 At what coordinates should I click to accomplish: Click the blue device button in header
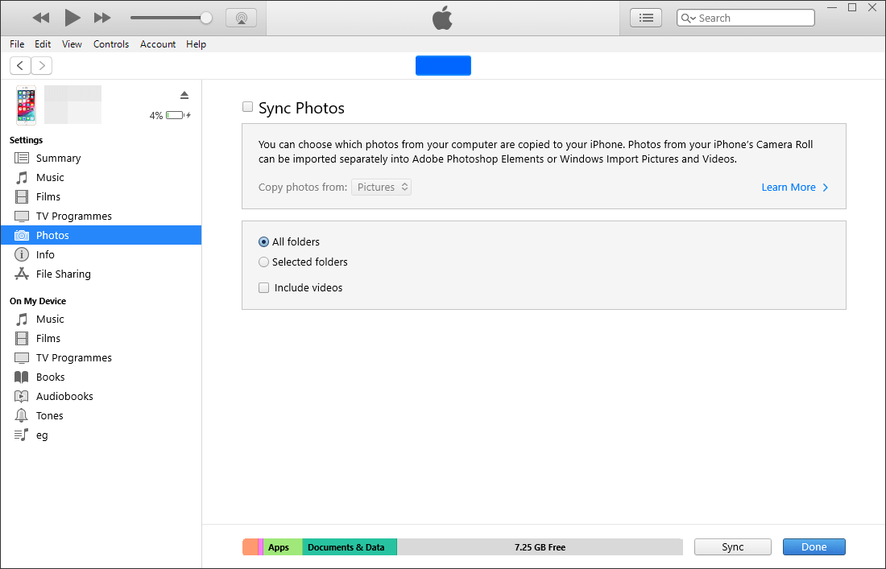[x=443, y=65]
